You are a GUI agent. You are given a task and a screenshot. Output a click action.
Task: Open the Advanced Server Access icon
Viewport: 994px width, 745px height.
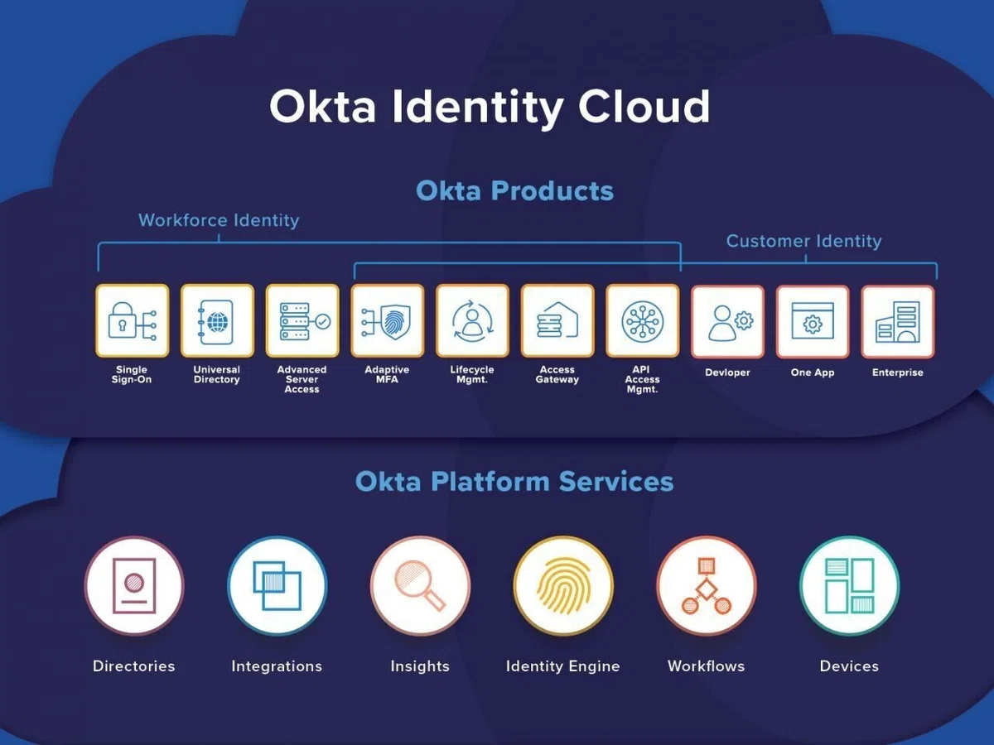point(302,321)
